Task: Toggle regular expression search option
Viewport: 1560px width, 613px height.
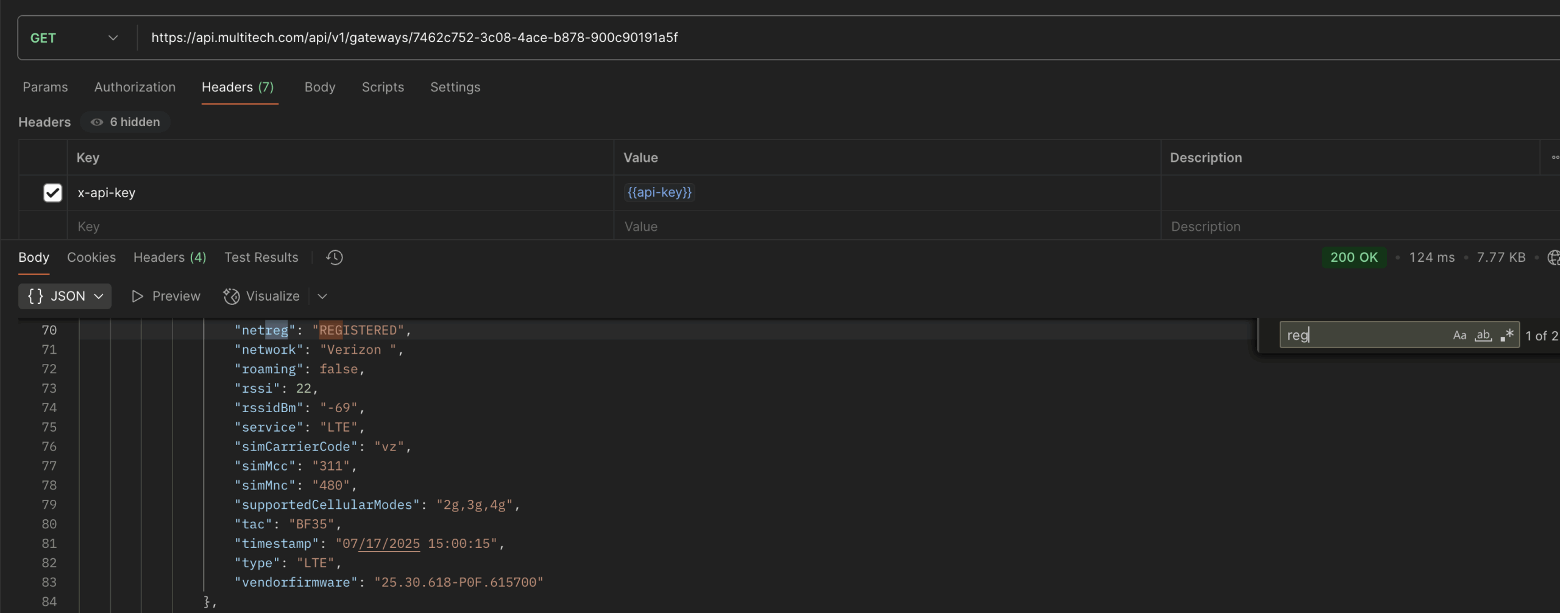Action: (x=1507, y=335)
